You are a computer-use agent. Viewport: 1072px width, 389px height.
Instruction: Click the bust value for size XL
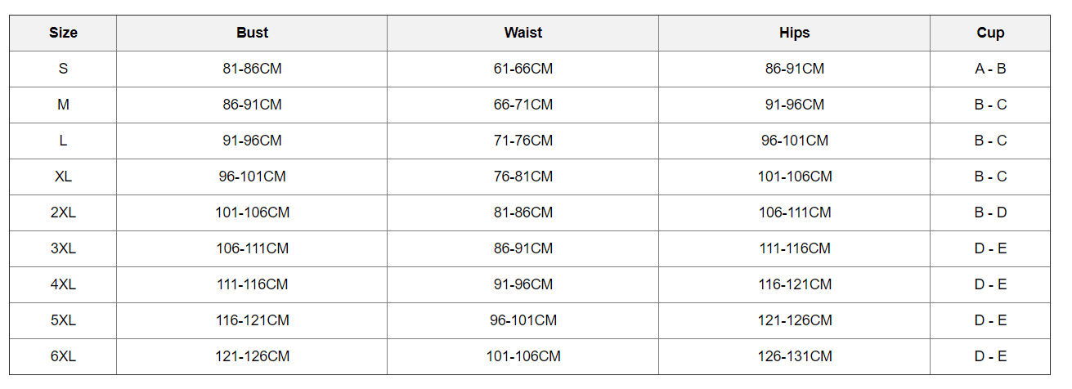(252, 177)
